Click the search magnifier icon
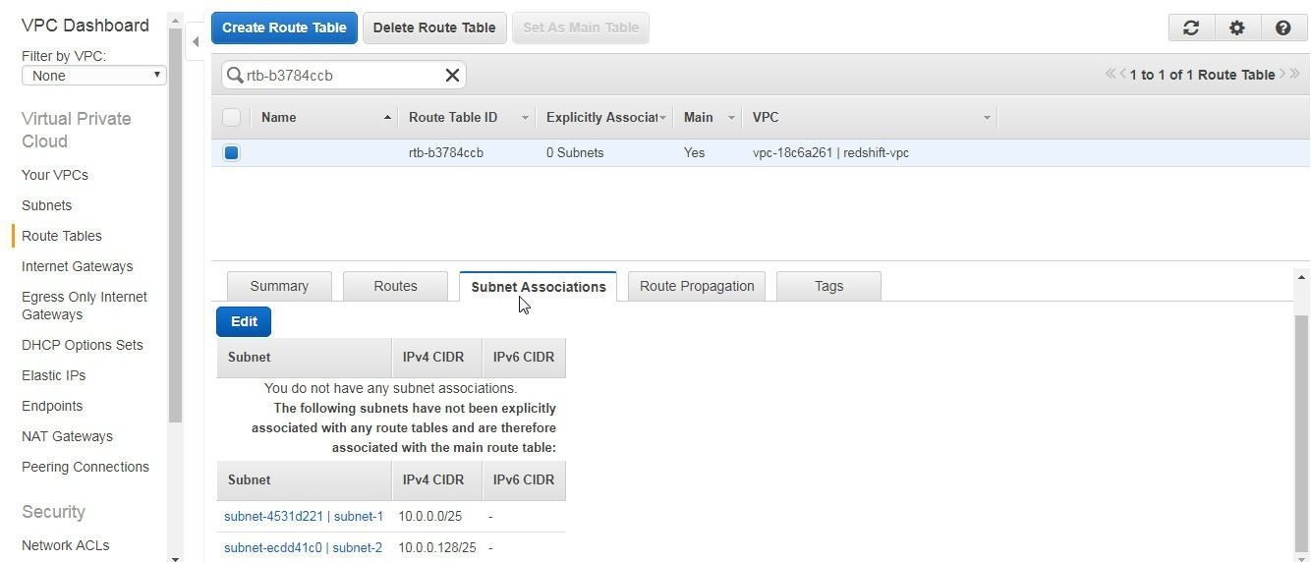 [x=235, y=75]
